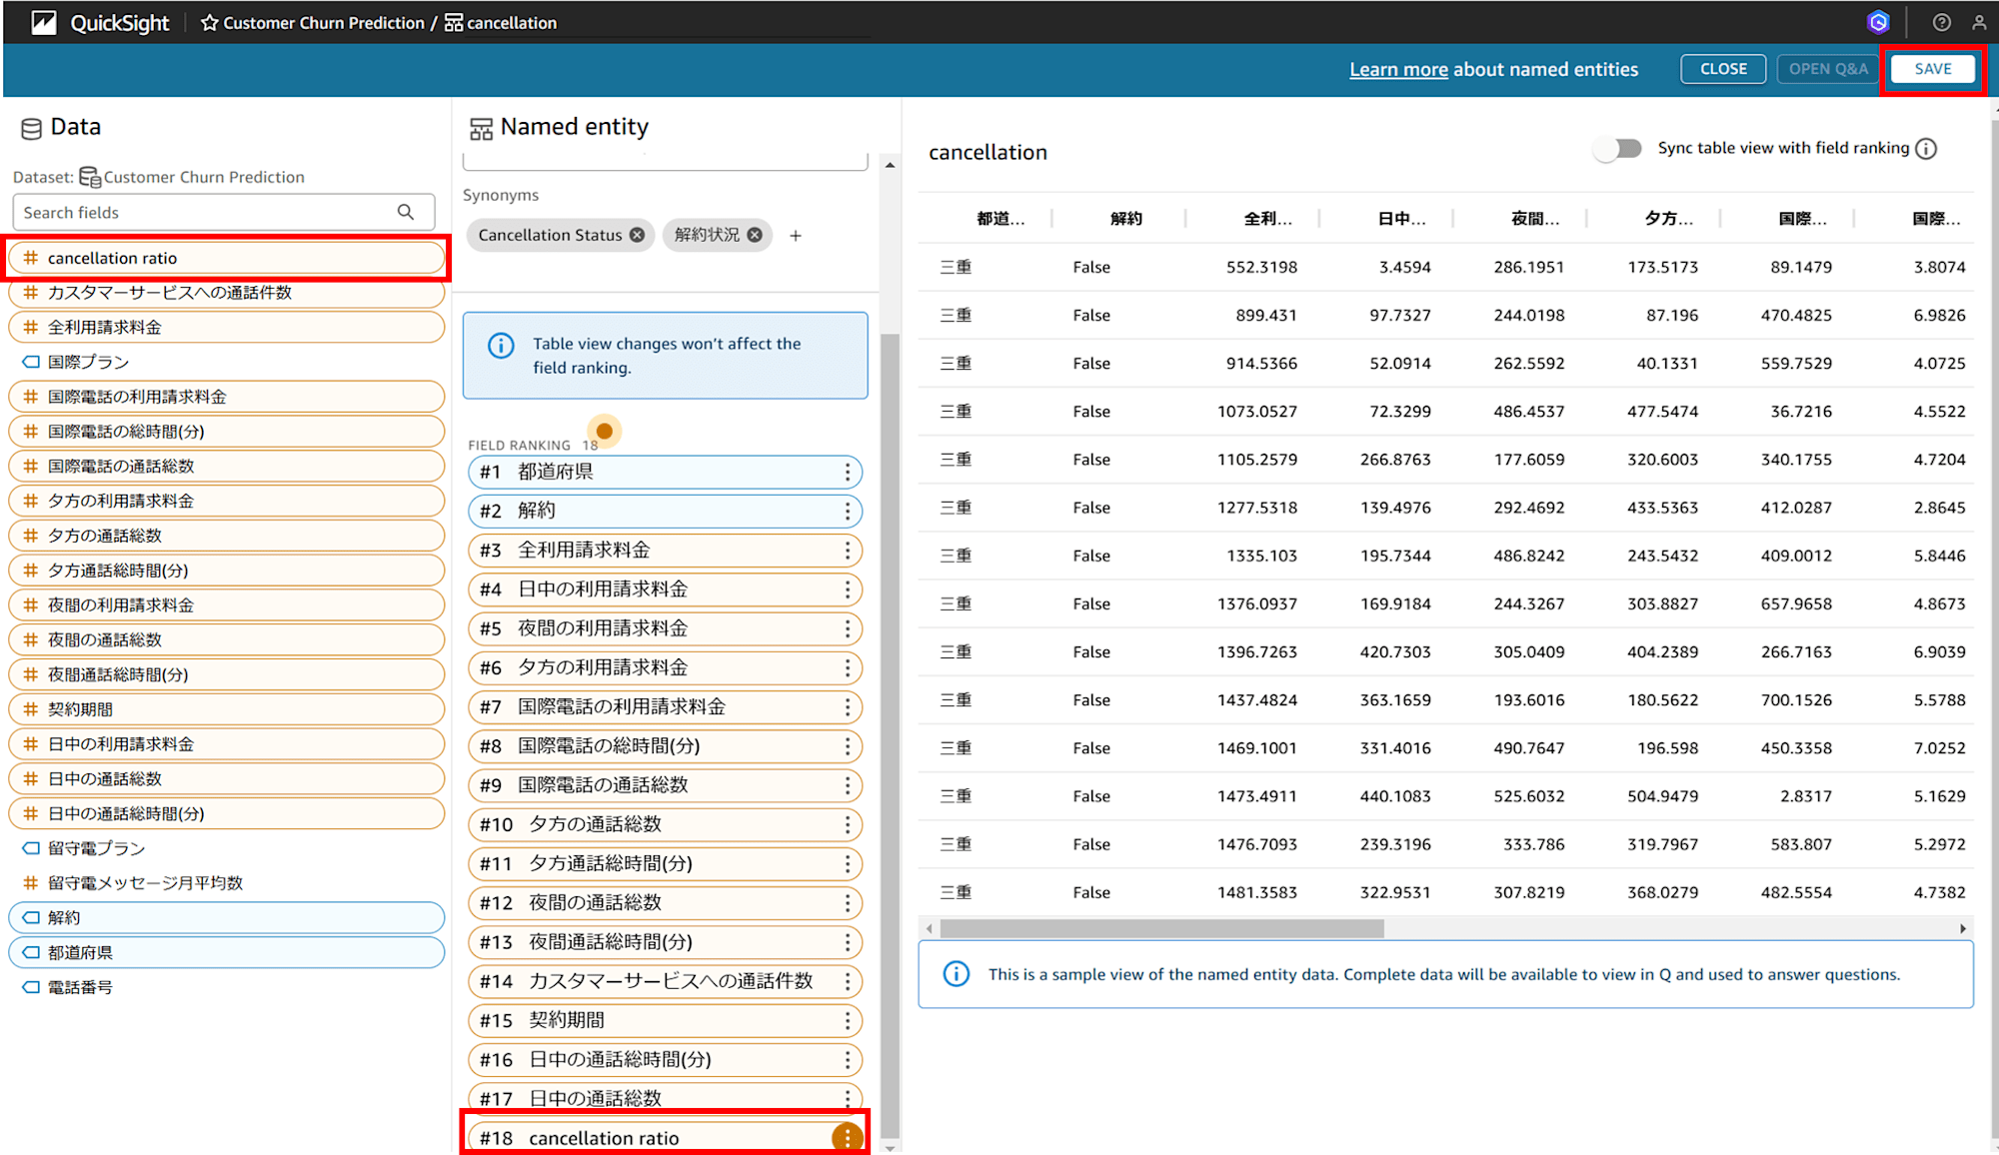Click remove Cancellation Status synonym

pos(638,235)
